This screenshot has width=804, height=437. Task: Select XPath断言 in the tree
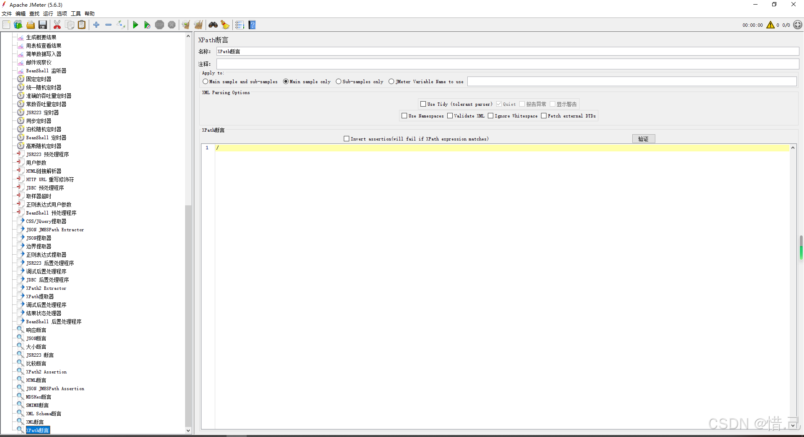[38, 430]
